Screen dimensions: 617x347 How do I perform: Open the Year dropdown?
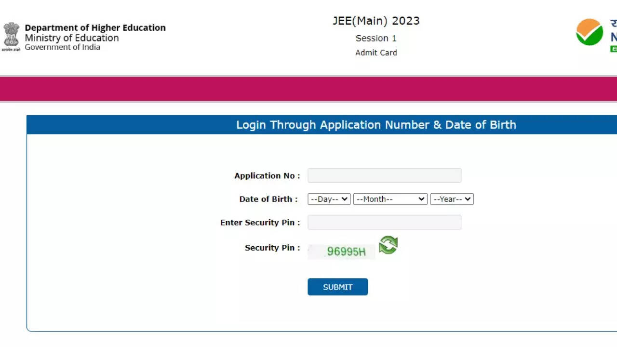tap(452, 199)
